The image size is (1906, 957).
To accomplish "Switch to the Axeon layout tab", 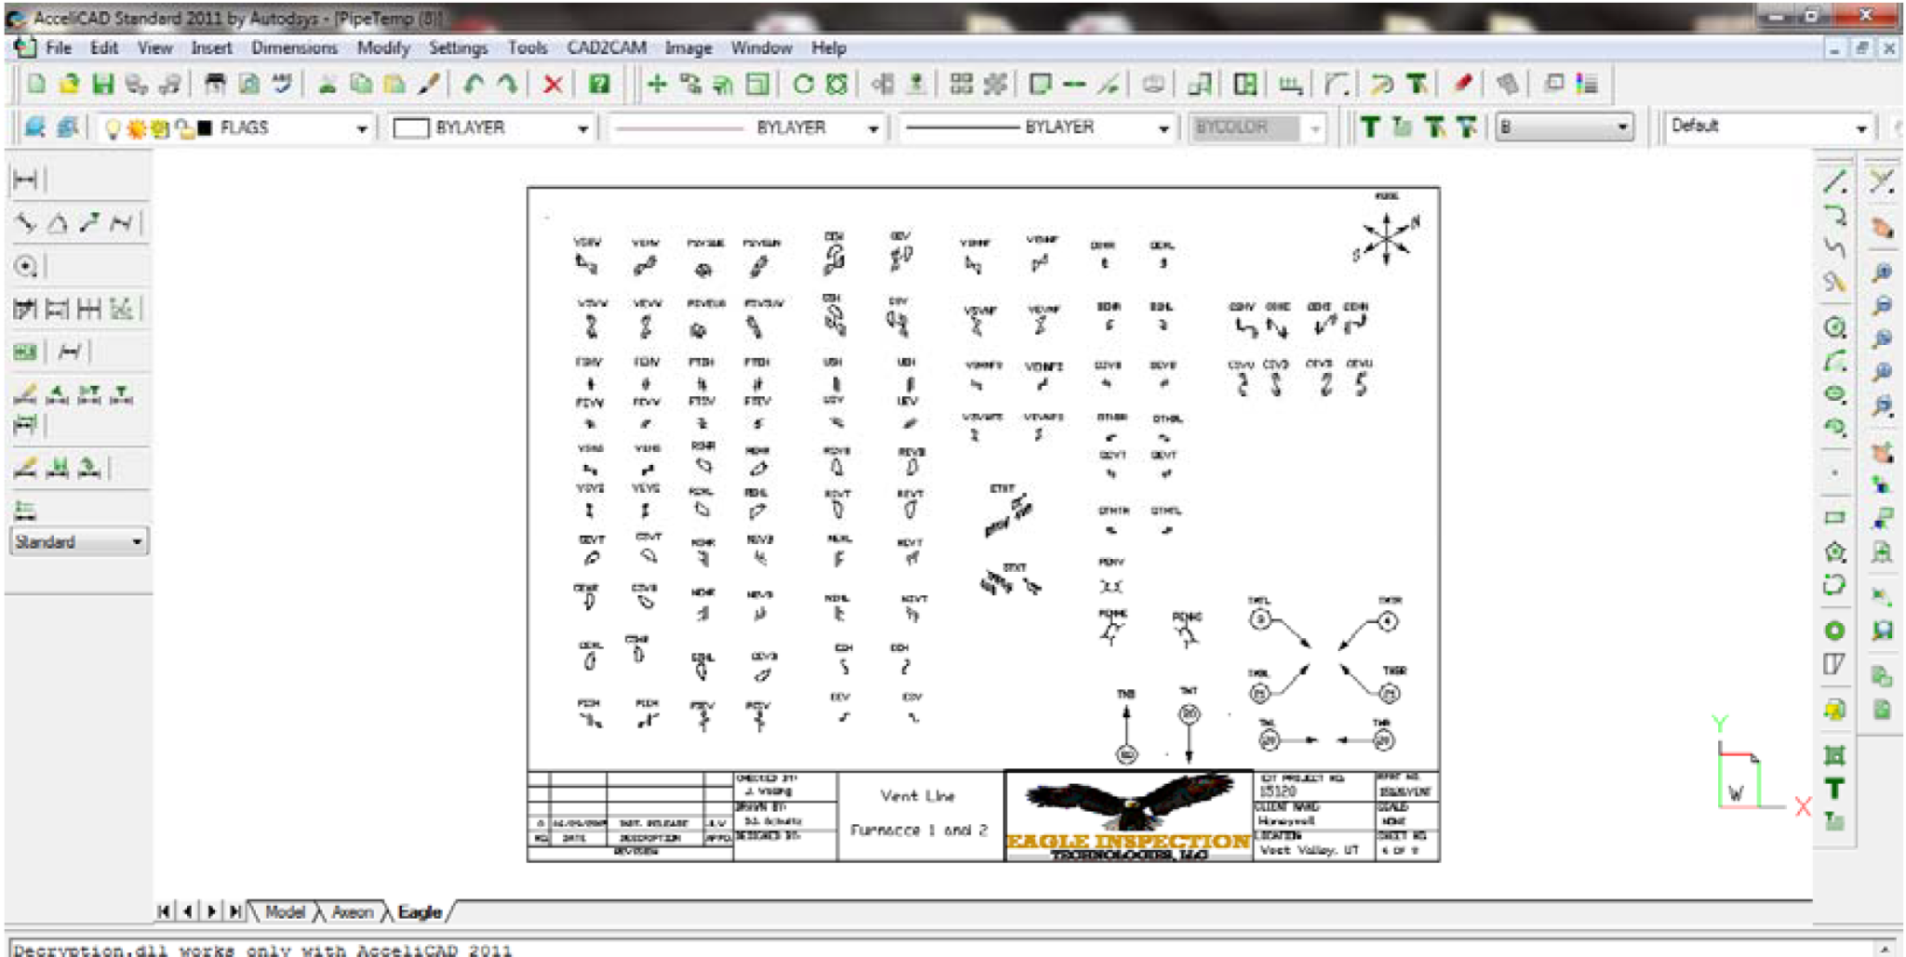I will [352, 912].
